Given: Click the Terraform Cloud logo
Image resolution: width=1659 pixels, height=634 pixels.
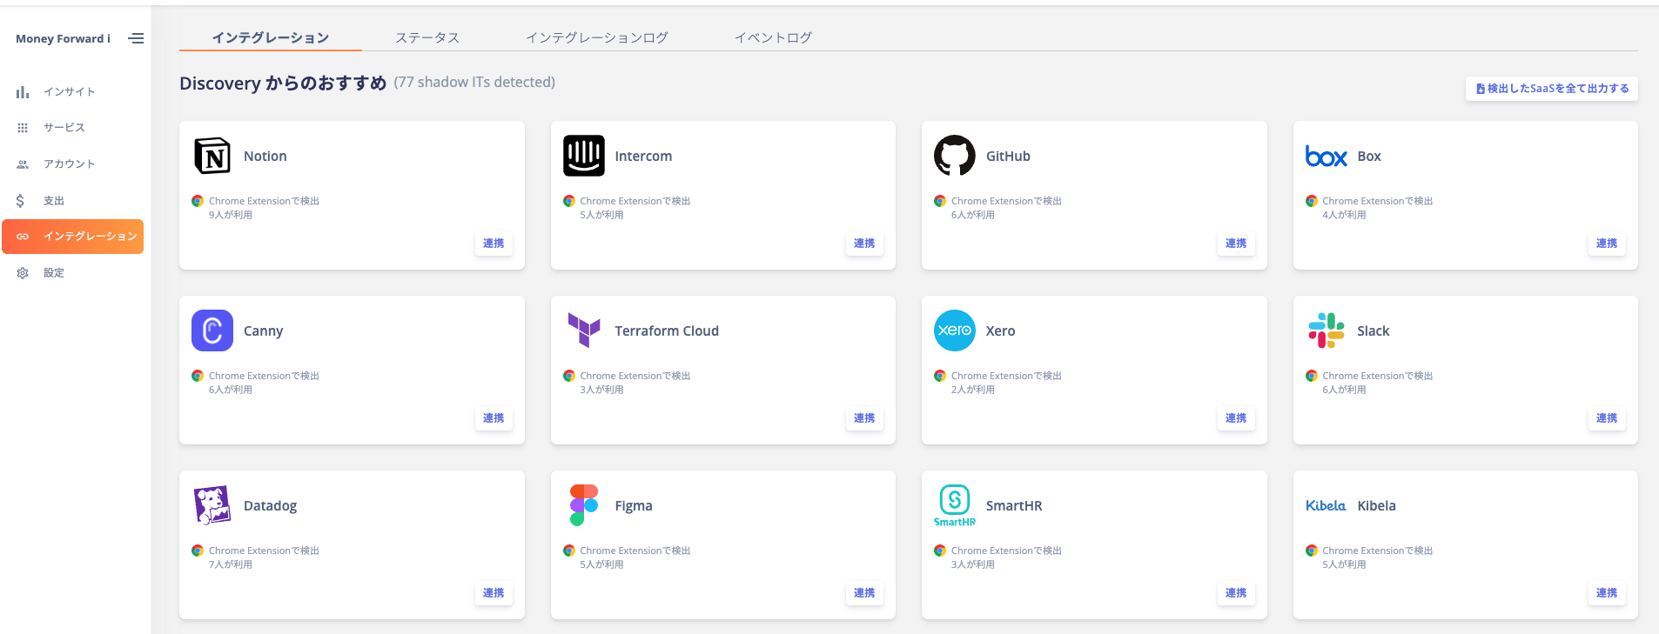Looking at the screenshot, I should (584, 330).
